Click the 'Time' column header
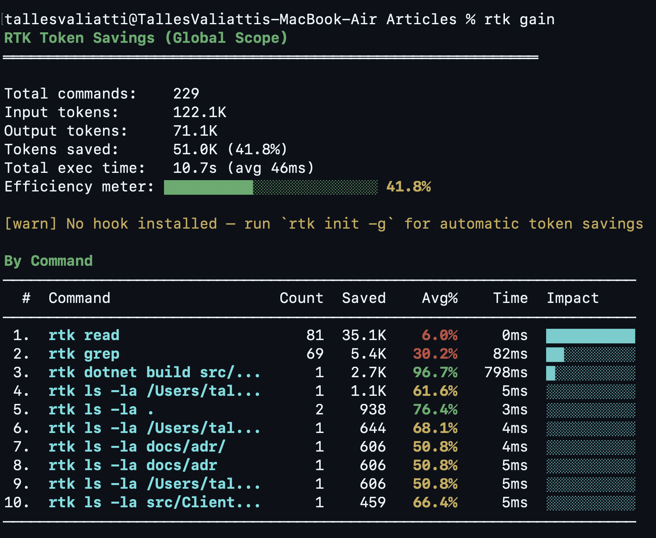 point(511,298)
